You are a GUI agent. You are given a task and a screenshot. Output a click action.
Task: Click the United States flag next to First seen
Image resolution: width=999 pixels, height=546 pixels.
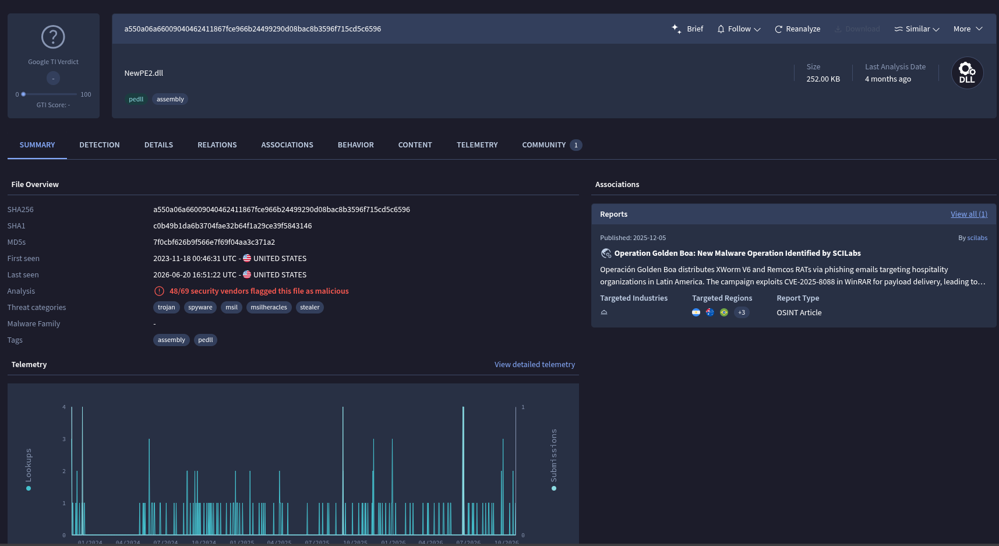[247, 258]
